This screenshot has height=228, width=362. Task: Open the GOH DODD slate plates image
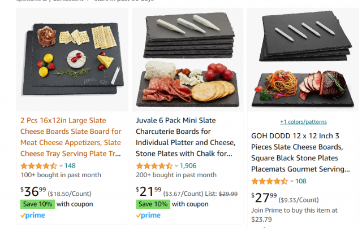303,59
